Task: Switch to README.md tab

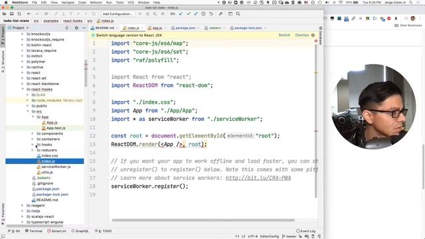Action: point(105,28)
